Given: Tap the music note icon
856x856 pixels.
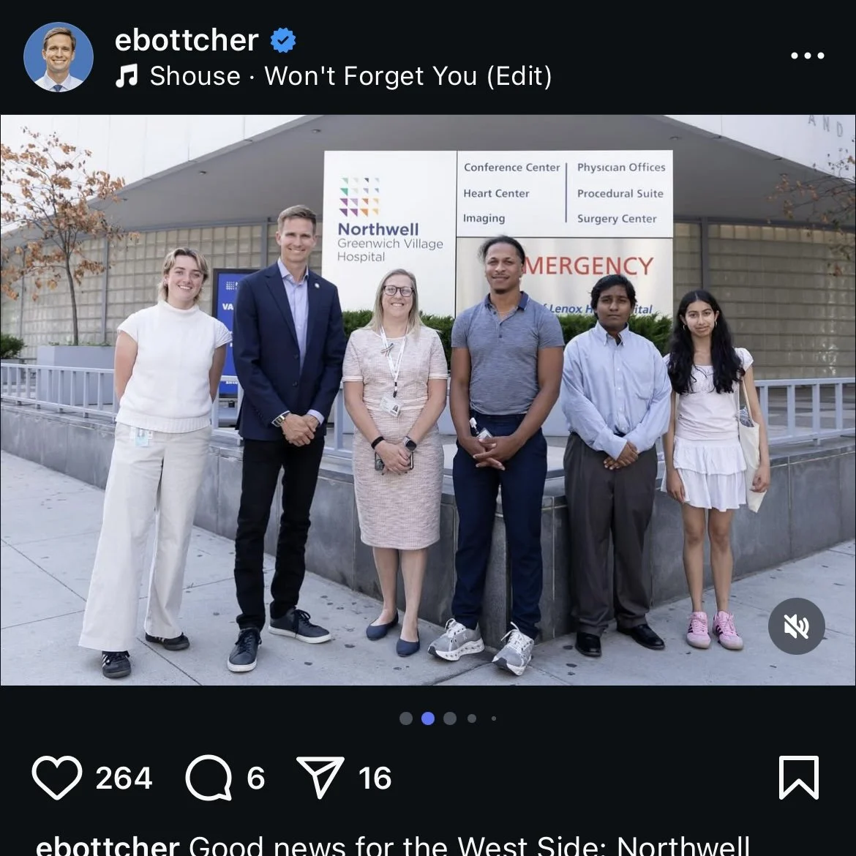Looking at the screenshot, I should click(x=127, y=76).
